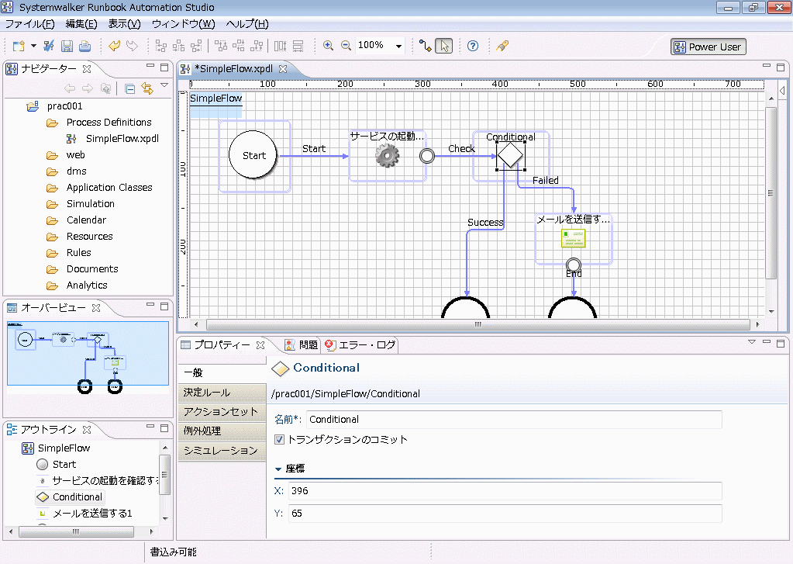The width and height of the screenshot is (793, 564).
Task: Select the Simulation folder
Action: pyautogui.click(x=91, y=204)
